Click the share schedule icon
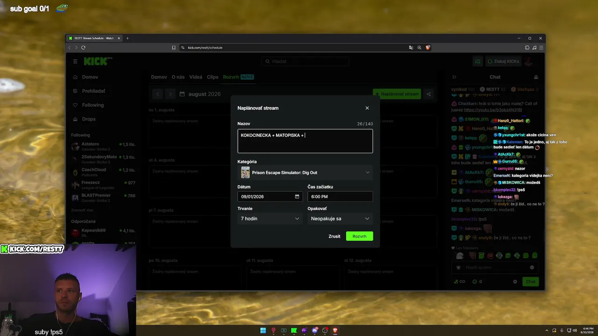 tap(429, 94)
